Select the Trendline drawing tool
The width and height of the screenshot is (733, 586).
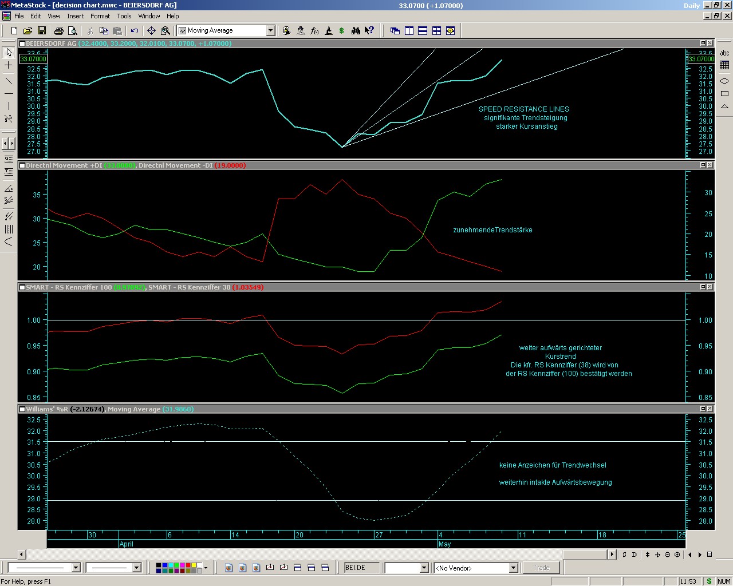tap(9, 80)
